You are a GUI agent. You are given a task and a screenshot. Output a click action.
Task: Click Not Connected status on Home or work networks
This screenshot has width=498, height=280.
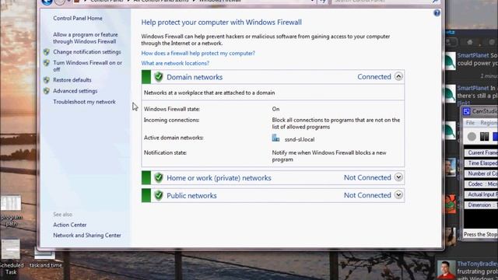click(367, 177)
